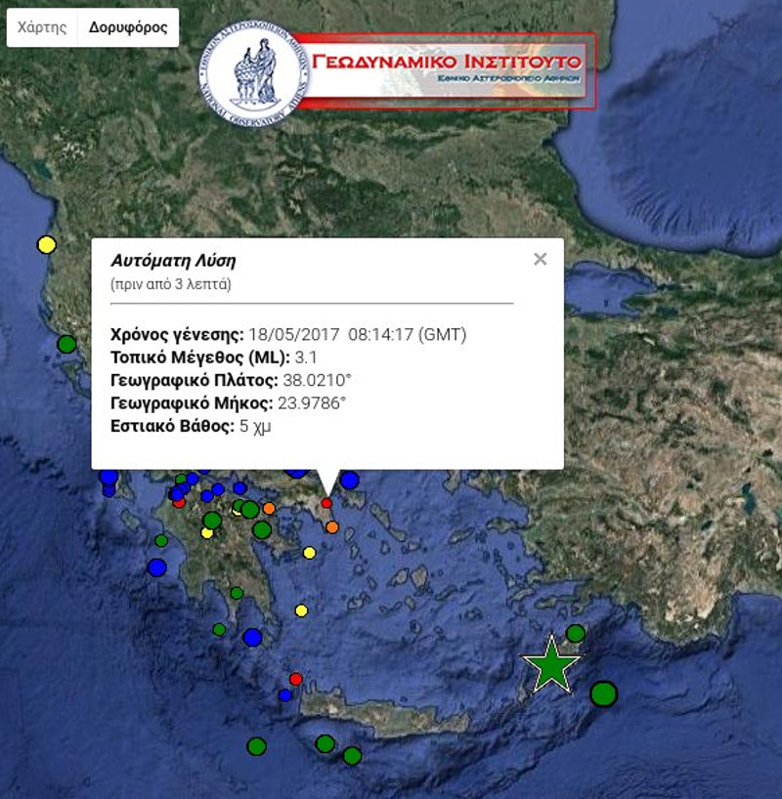Select leftmost green marker south of Crete

tap(256, 746)
